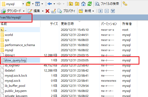Click size 49,152 KB for ib_logfile0
Viewport: 148px width, 97px height.
[x=50, y=65]
